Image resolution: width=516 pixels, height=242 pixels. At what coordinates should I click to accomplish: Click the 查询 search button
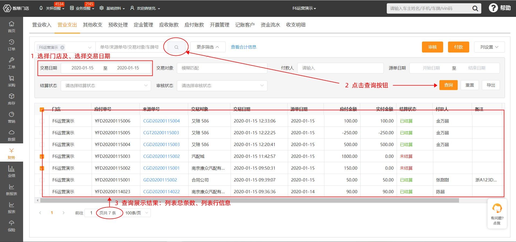[x=449, y=85]
